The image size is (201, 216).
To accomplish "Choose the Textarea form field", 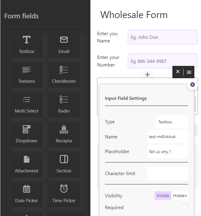I will (27, 75).
